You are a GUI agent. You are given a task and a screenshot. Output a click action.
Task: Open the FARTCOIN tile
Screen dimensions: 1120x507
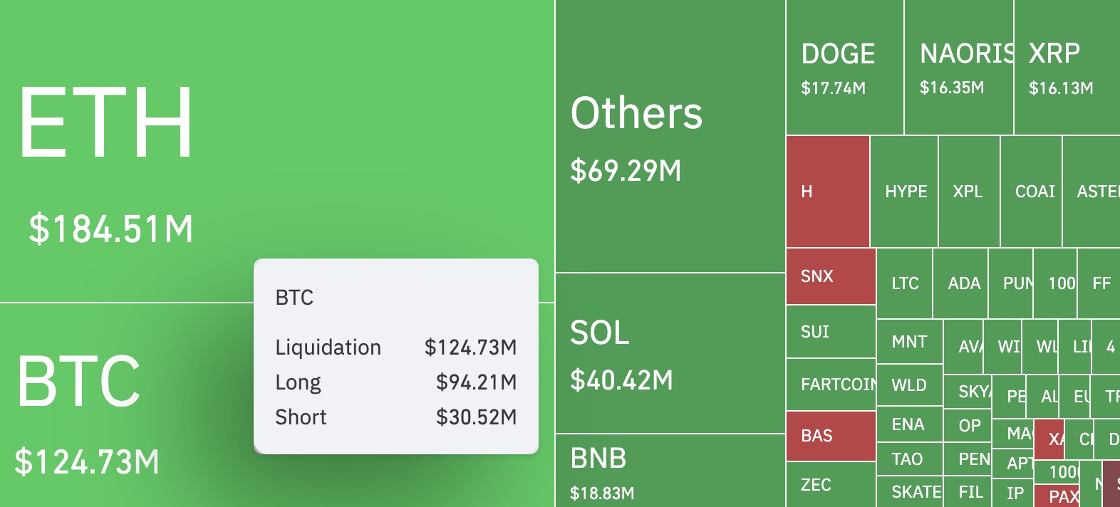point(831,385)
